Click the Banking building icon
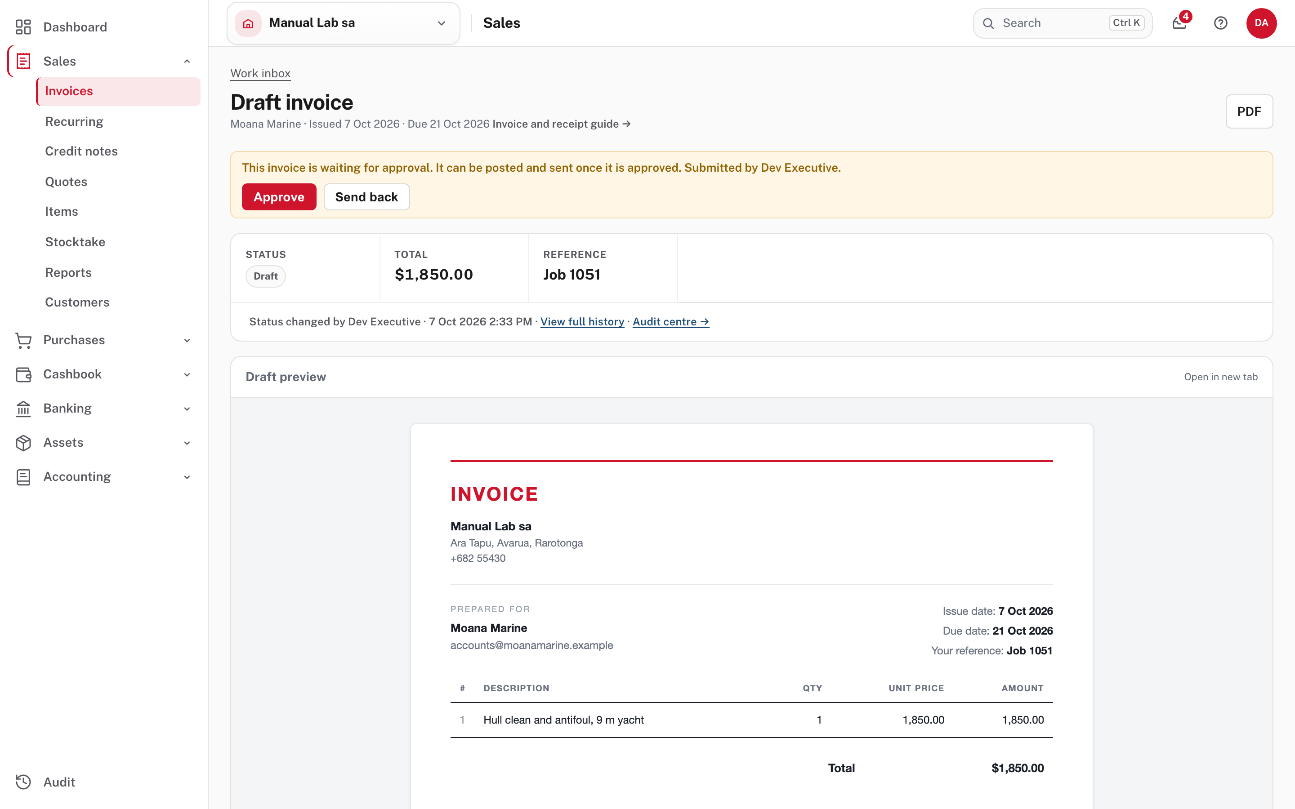Viewport: 1295px width, 809px height. [23, 409]
